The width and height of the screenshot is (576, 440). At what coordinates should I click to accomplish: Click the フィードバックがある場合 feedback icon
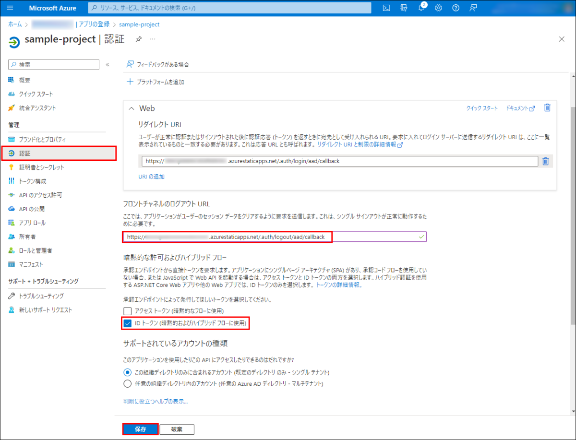pos(130,64)
